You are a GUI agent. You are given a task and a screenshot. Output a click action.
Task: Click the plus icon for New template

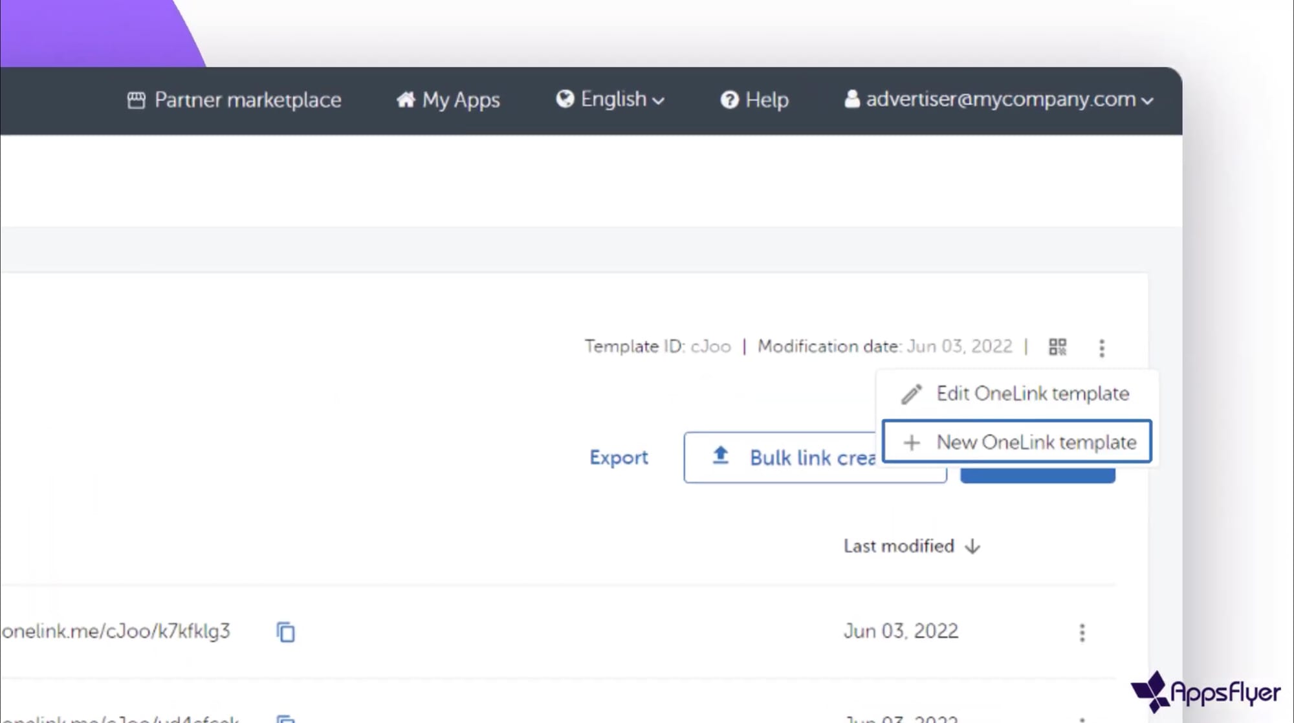[911, 442]
